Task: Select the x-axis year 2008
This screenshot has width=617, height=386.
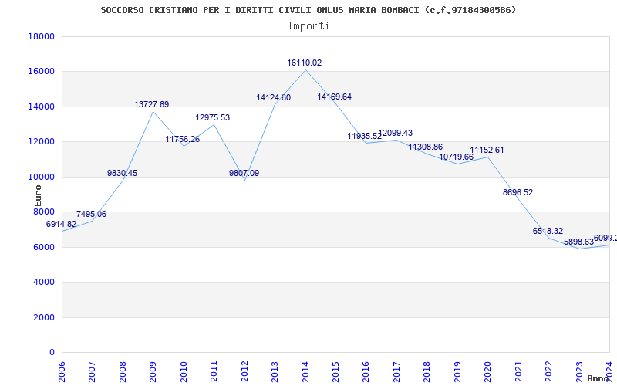Action: coord(123,371)
